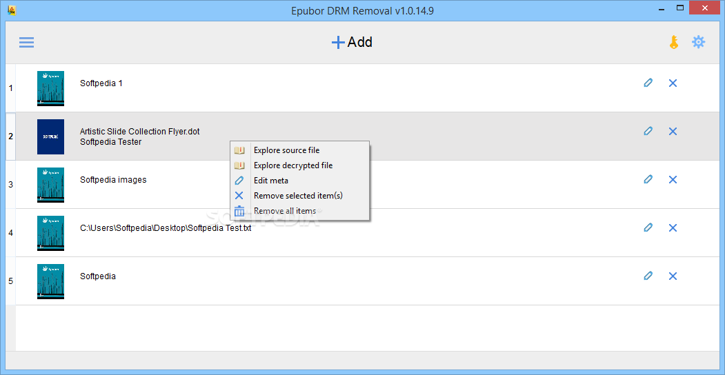The image size is (725, 375).
Task: Click row number 4
Action: [x=10, y=233]
